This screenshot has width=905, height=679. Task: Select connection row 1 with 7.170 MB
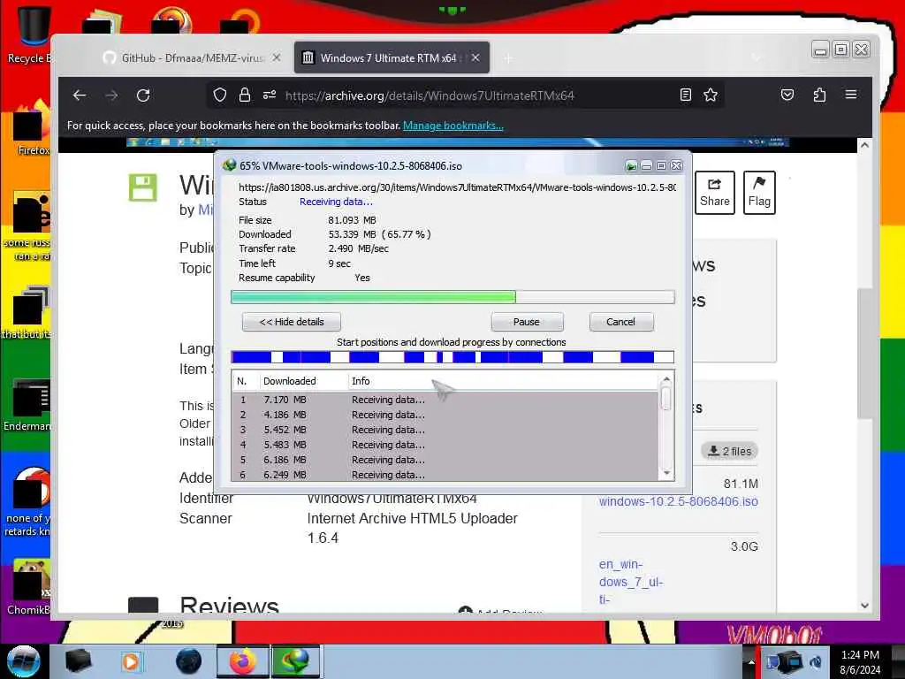pos(445,400)
